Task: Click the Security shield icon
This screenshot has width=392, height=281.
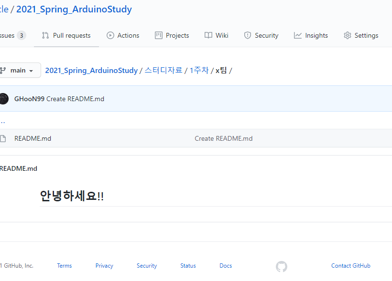Action: (248, 35)
